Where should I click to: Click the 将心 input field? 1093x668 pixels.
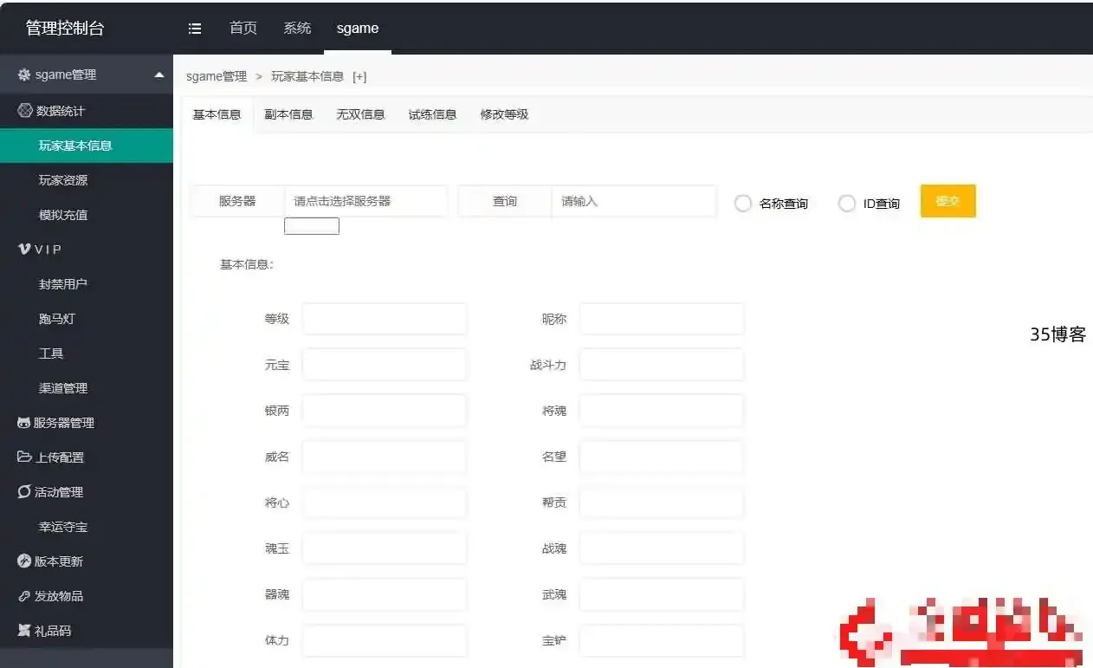(x=385, y=503)
